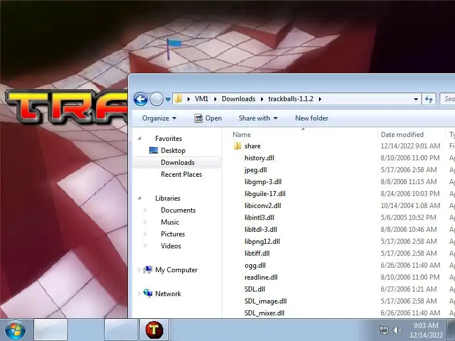455x341 pixels.
Task: Select libltdl-3.dll in the list
Action: click(260, 230)
